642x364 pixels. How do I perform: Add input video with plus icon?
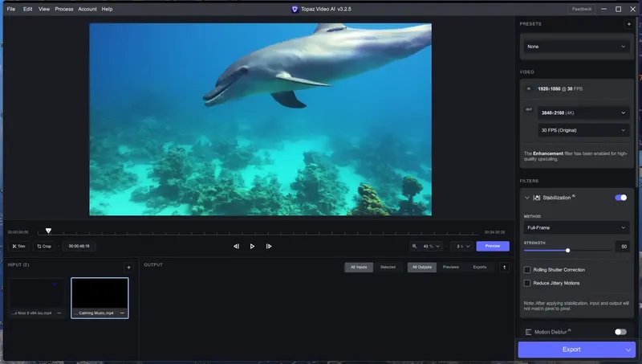pyautogui.click(x=128, y=268)
